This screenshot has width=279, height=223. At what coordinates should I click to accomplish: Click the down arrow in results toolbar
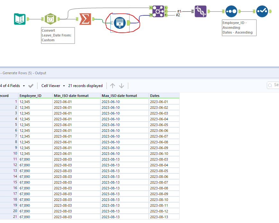click(122, 86)
